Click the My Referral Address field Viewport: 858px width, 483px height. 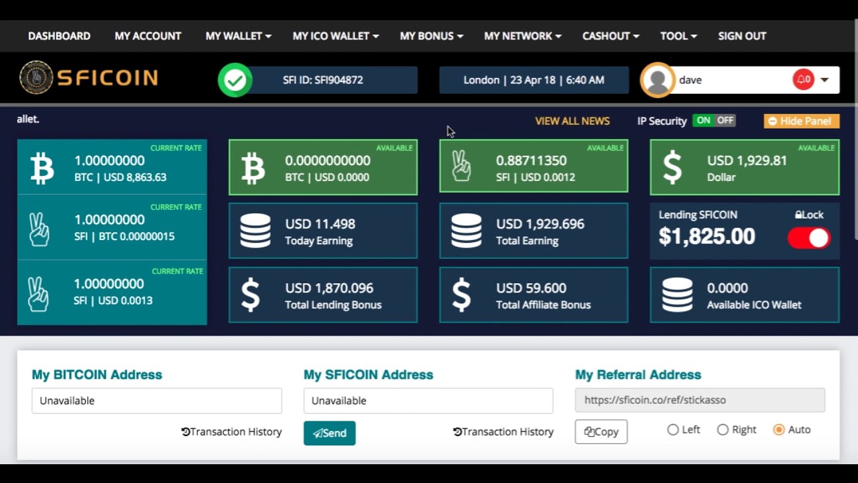[x=700, y=400]
